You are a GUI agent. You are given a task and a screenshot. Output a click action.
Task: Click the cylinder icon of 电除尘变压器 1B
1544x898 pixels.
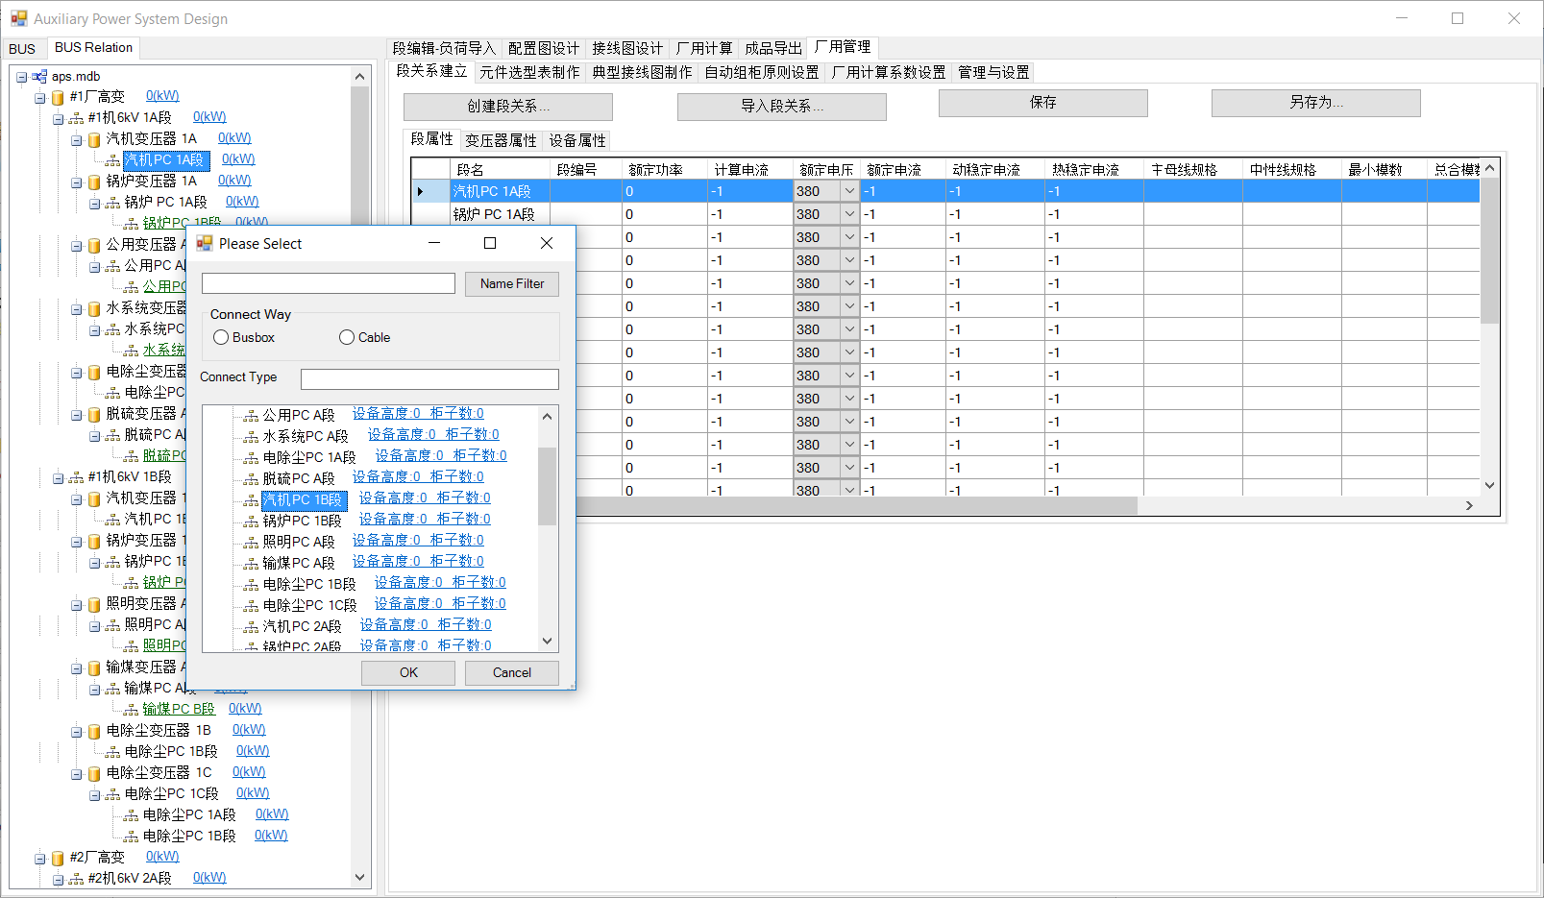(x=94, y=731)
